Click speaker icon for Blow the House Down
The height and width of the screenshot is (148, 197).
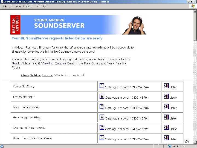[x=166, y=138]
